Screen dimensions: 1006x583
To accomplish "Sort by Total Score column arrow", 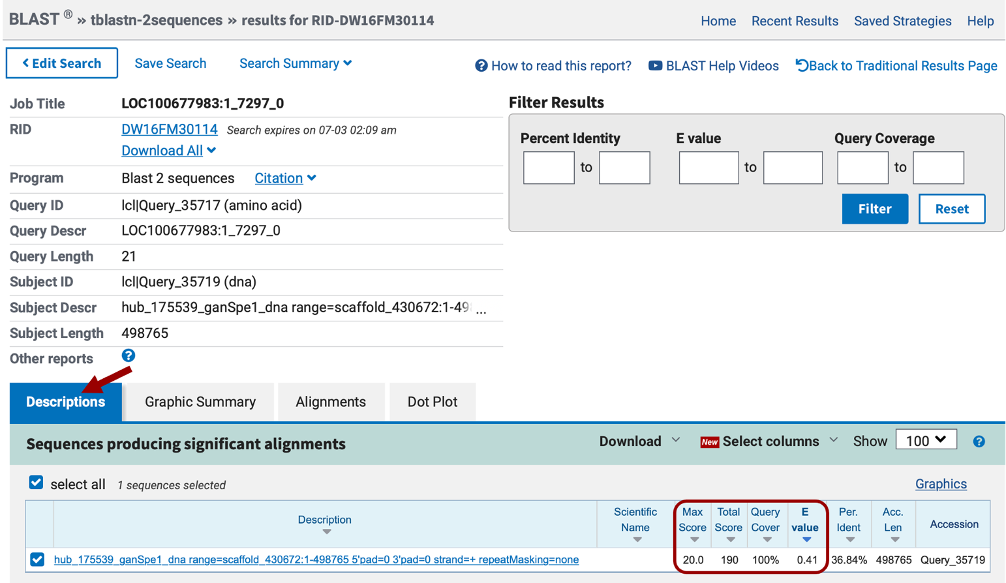I will click(730, 539).
